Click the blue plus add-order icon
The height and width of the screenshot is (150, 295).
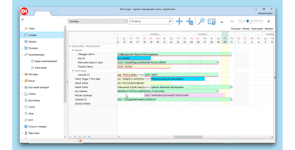(179, 21)
